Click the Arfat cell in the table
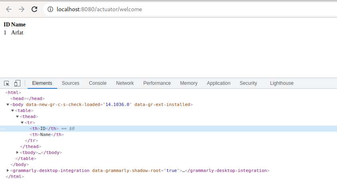337x186 pixels. click(17, 32)
